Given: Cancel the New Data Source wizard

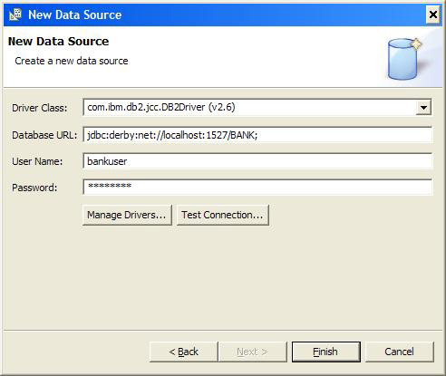Looking at the screenshot, I should (x=400, y=352).
